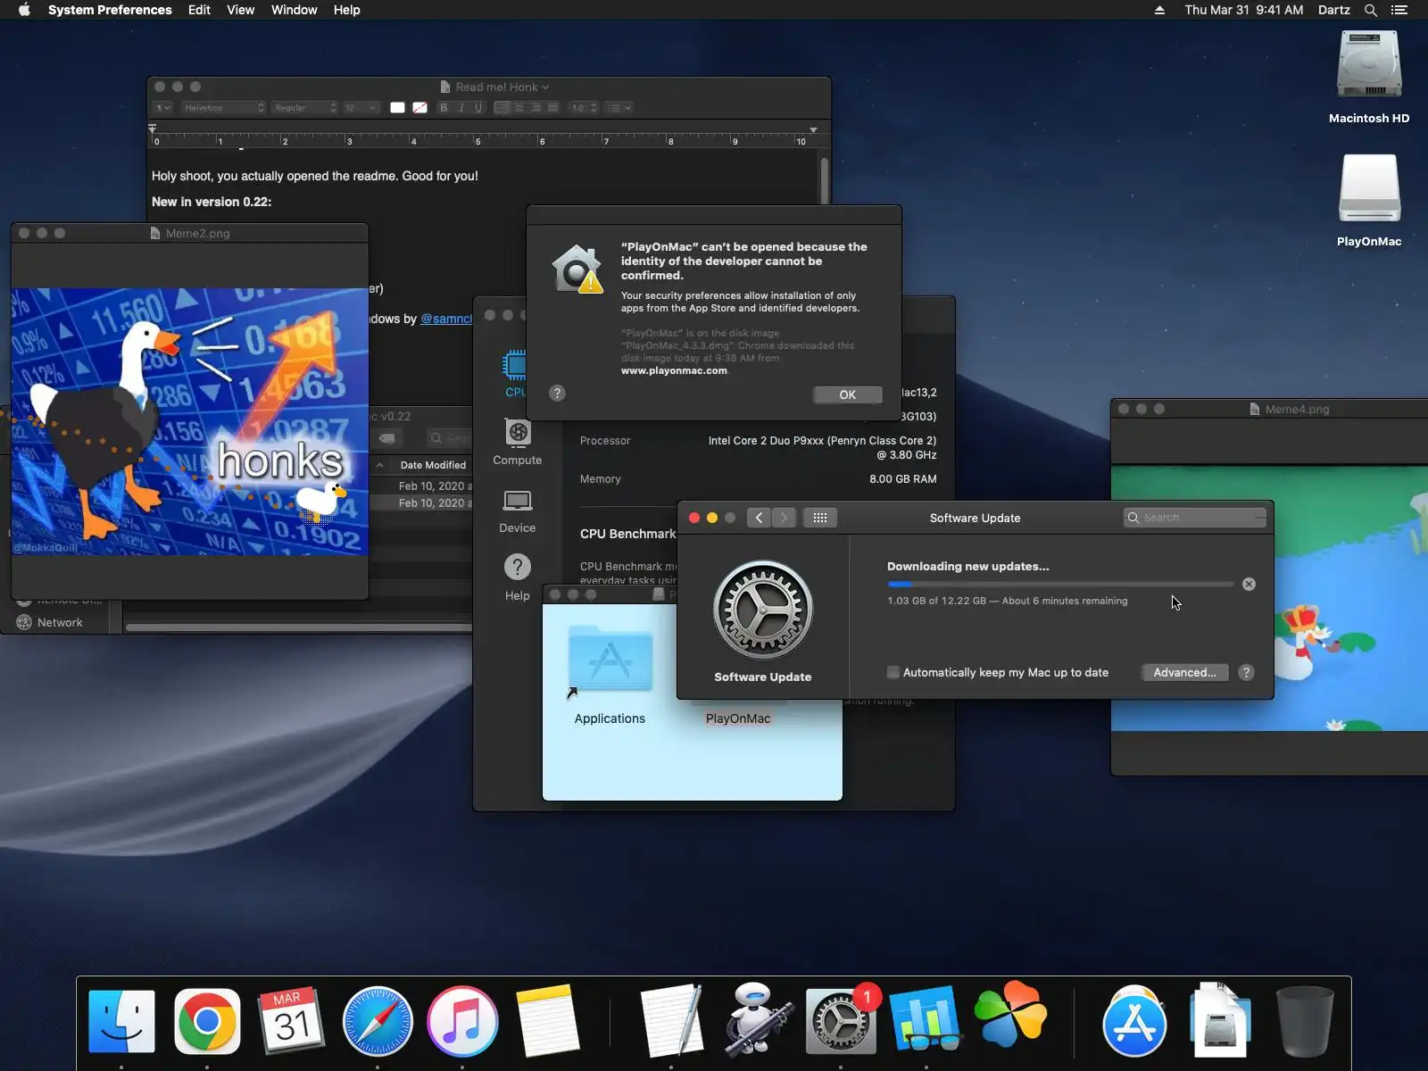Click the text color swatch in TextEdit
The width and height of the screenshot is (1428, 1071).
click(x=397, y=108)
